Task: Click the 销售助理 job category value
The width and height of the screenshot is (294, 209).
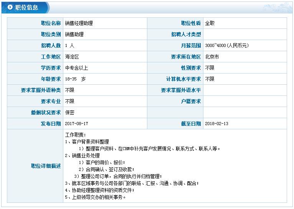Action: (x=74, y=34)
